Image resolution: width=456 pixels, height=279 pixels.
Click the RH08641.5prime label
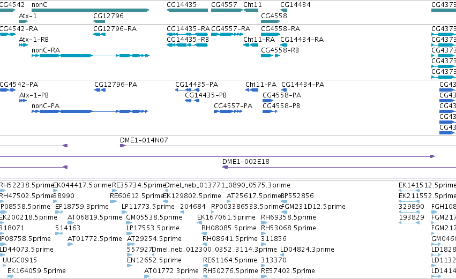click(x=230, y=239)
